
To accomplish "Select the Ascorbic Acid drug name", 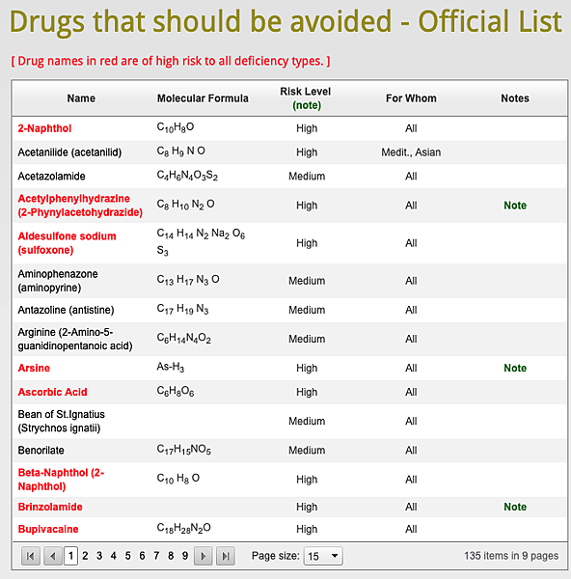I will (x=52, y=392).
